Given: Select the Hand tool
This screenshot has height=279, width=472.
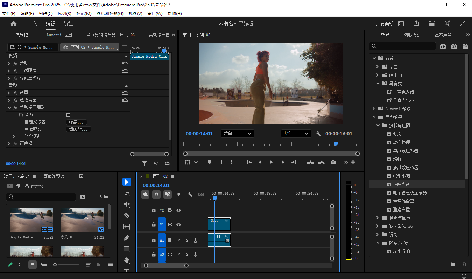Looking at the screenshot, I should 127,260.
